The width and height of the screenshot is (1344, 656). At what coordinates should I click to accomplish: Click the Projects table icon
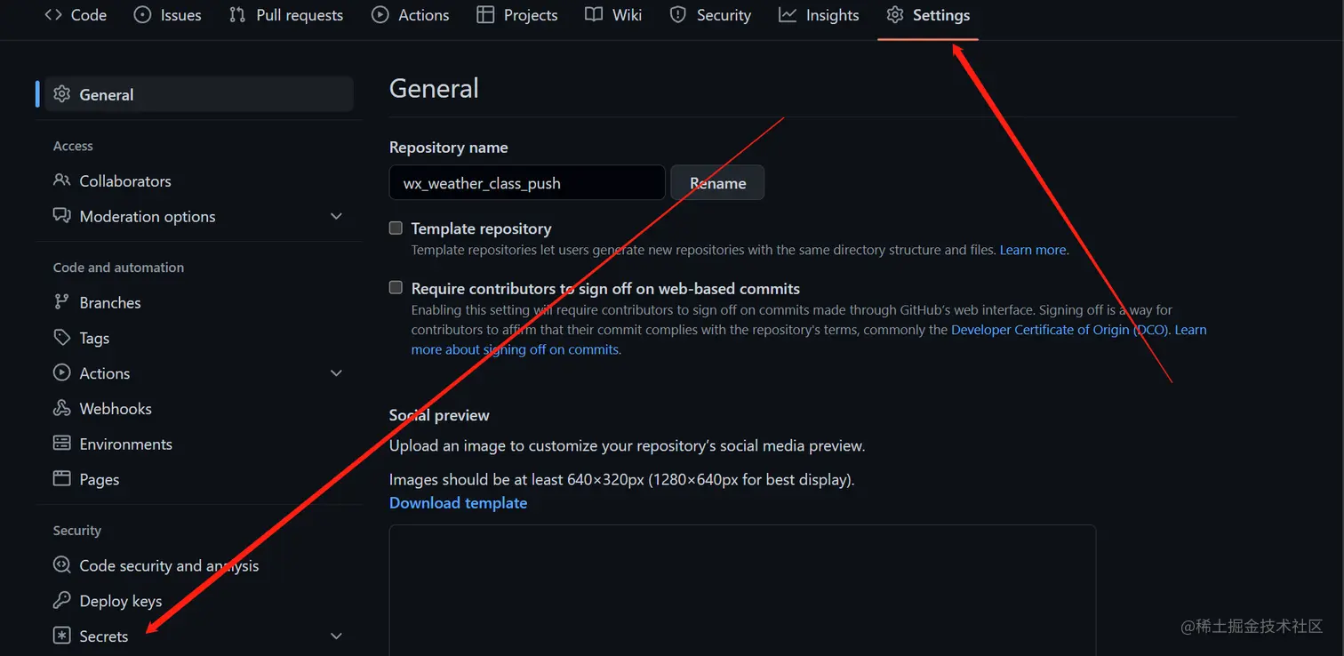tap(485, 15)
